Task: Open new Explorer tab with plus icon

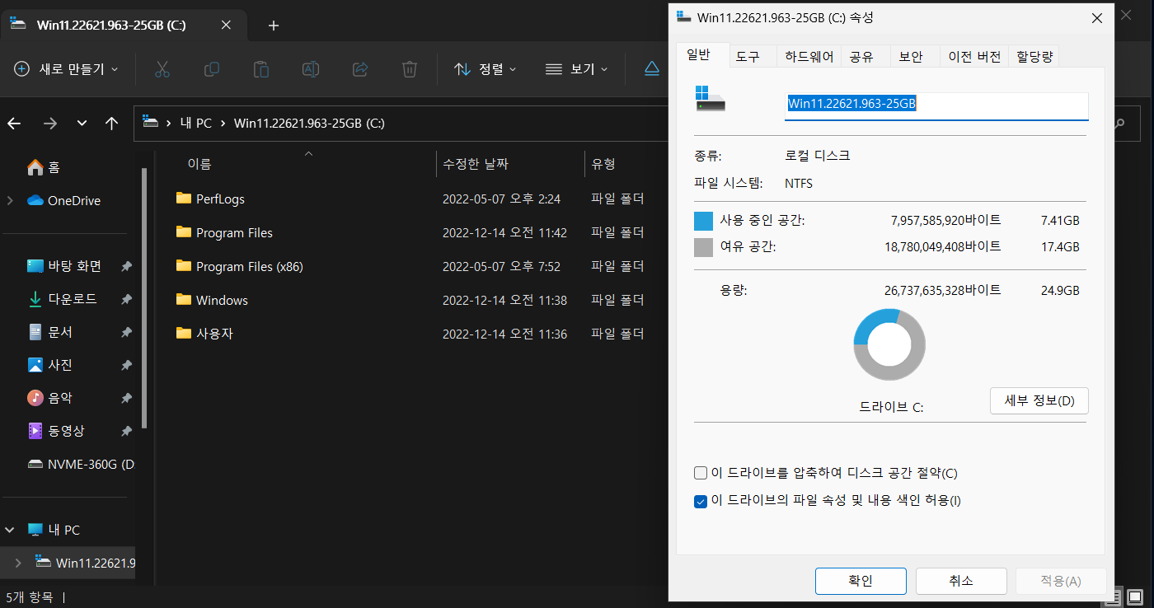Action: (274, 26)
